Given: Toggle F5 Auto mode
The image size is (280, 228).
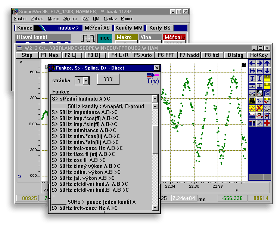Looking at the screenshot, I should (x=143, y=55).
